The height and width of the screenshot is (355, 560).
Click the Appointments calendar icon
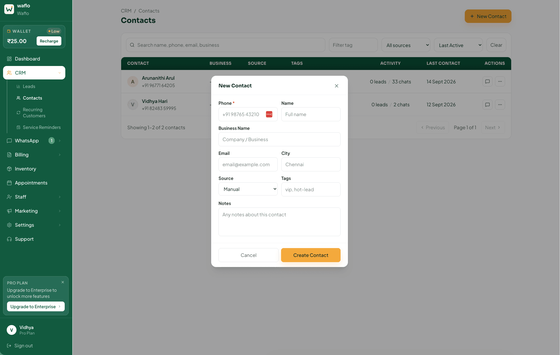pyautogui.click(x=9, y=183)
